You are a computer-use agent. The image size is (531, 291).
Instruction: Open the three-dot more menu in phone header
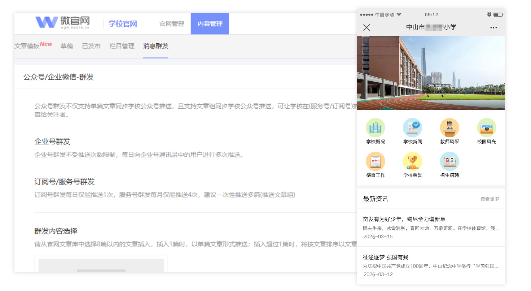click(x=493, y=28)
